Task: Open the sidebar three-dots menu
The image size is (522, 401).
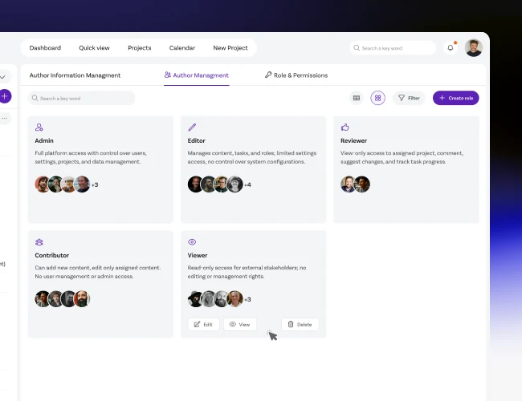Action: point(4,119)
